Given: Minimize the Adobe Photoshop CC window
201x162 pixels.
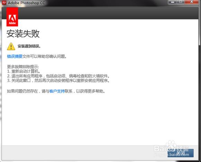Looking at the screenshot, I should 173,2.
